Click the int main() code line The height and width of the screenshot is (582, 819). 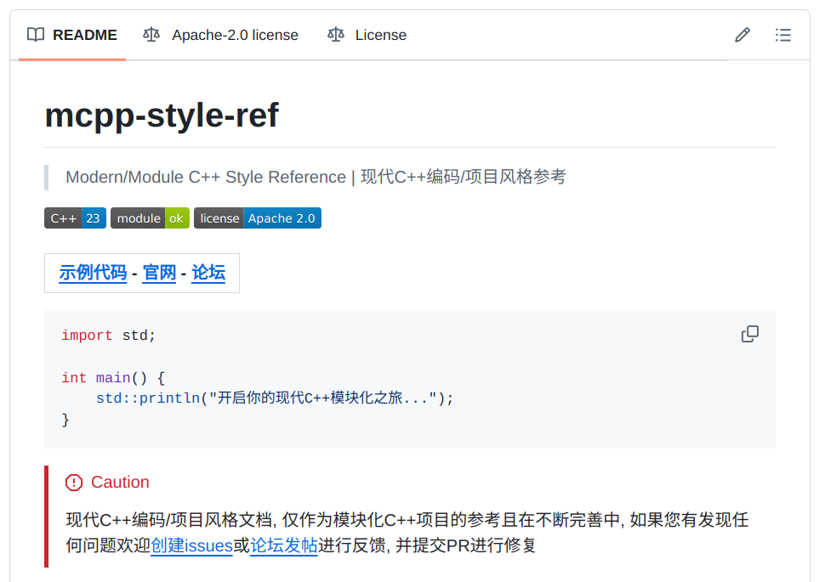click(x=112, y=377)
